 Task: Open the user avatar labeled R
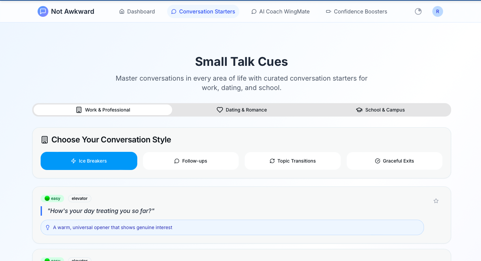(438, 11)
